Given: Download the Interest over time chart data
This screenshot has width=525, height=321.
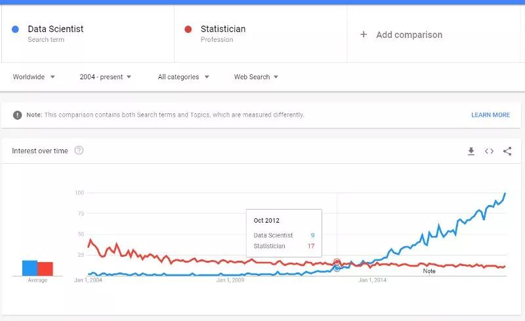Looking at the screenshot, I should click(471, 151).
